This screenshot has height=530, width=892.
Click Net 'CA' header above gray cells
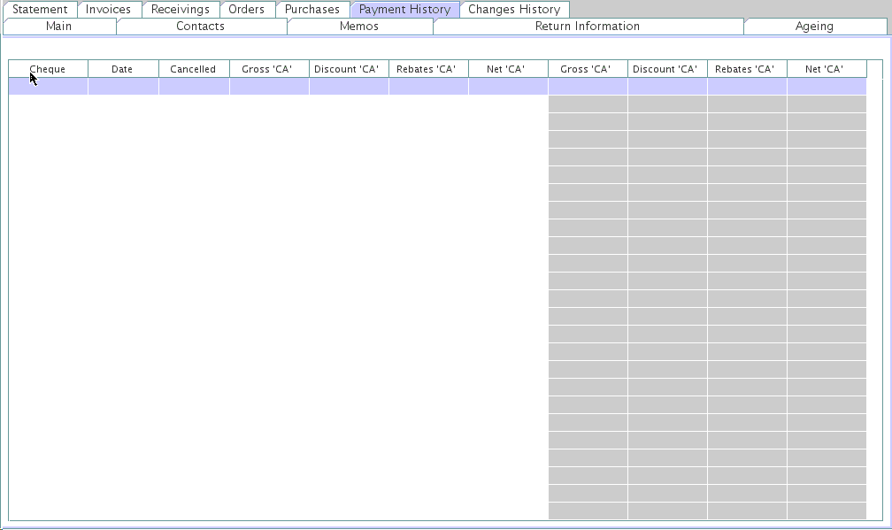[x=824, y=69]
